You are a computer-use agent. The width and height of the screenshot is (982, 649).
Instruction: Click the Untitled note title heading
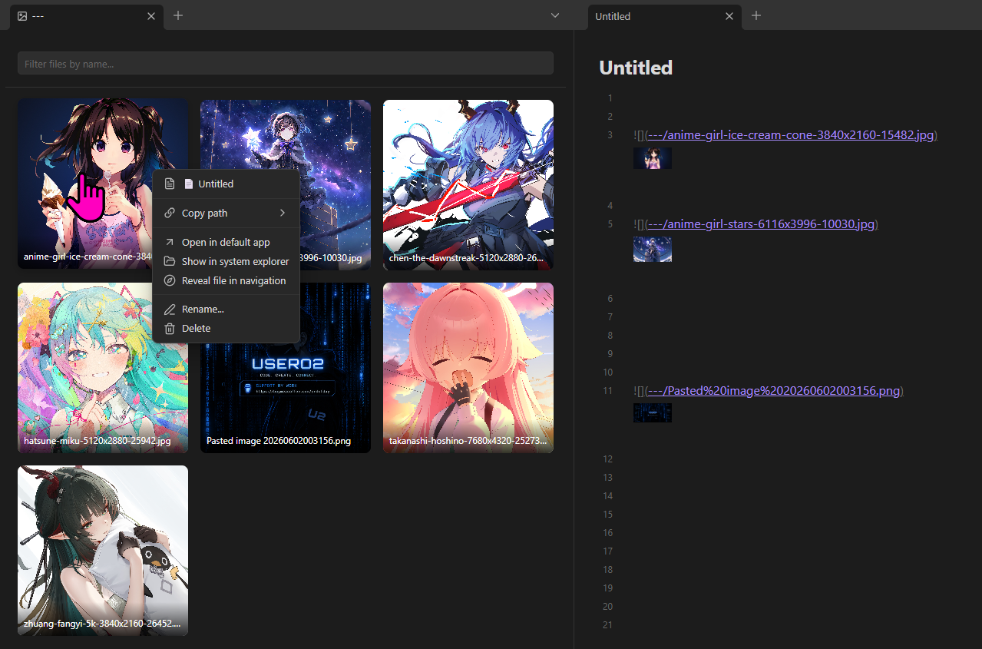[636, 68]
